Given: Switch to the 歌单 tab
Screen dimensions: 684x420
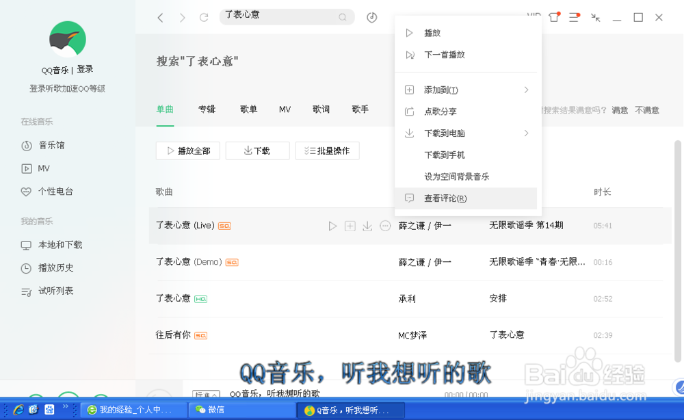Looking at the screenshot, I should coord(249,109).
